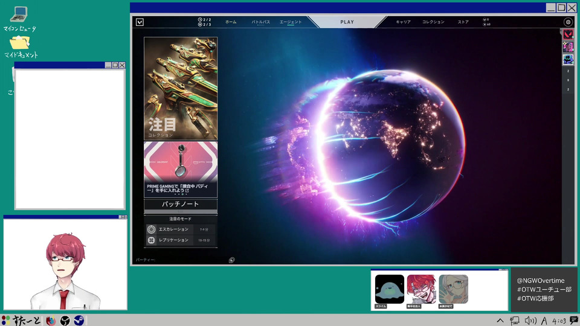
Task: Go to the ホーム tab
Action: [x=231, y=22]
